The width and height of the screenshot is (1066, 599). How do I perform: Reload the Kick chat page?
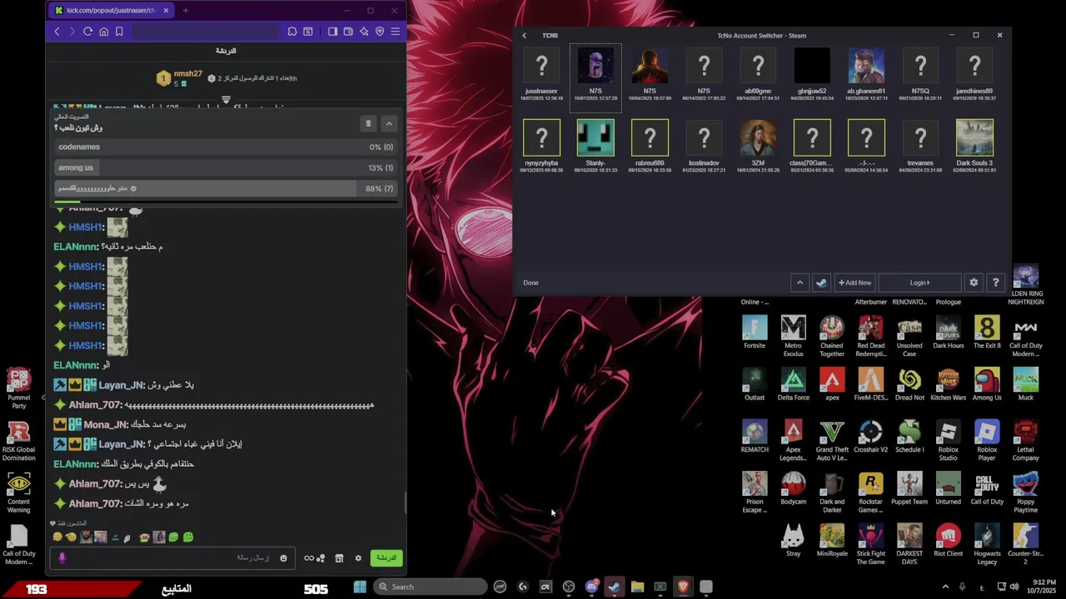coord(87,32)
